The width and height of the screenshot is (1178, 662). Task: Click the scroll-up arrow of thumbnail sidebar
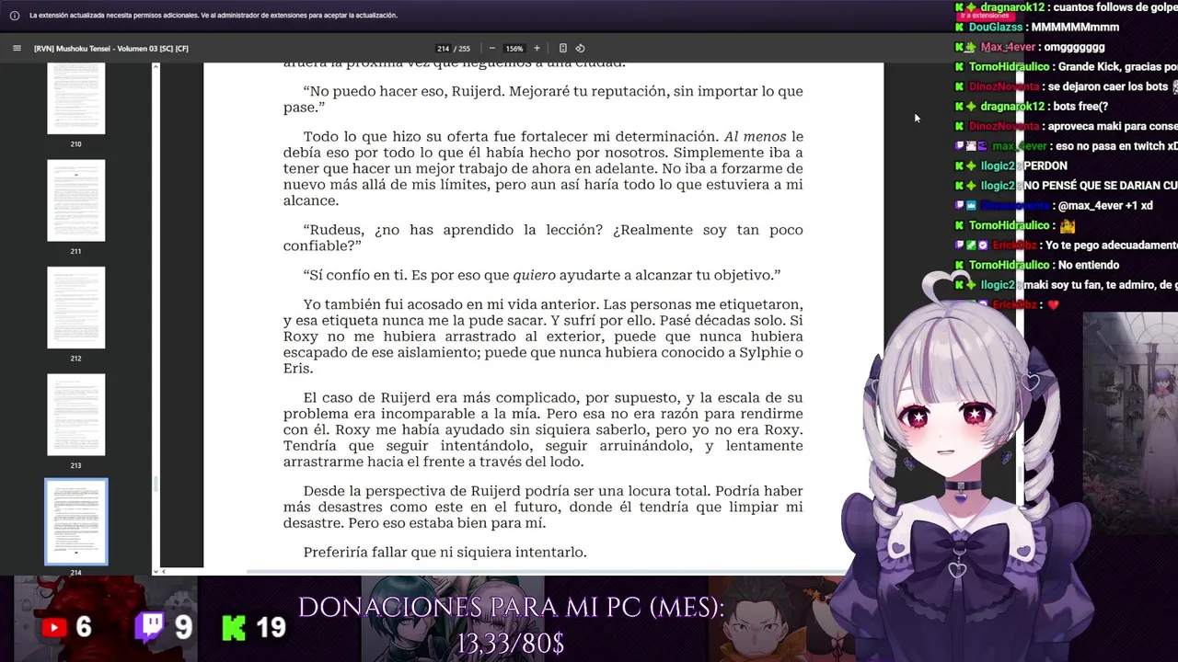pos(156,66)
